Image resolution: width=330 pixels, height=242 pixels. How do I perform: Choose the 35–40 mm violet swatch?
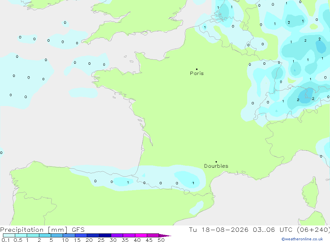click(x=129, y=235)
